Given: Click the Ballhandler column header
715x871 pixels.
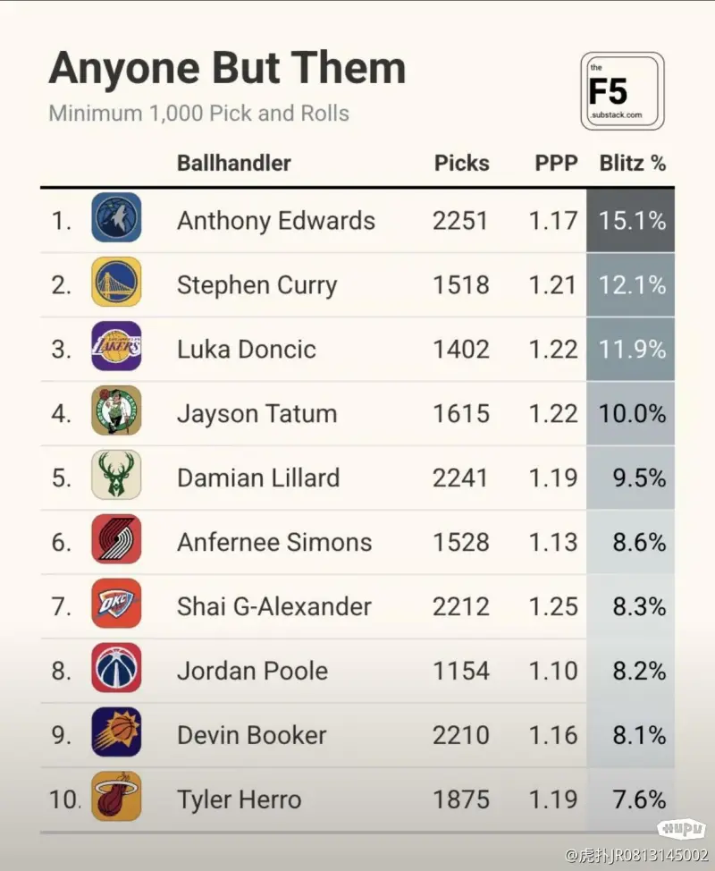Looking at the screenshot, I should tap(233, 164).
